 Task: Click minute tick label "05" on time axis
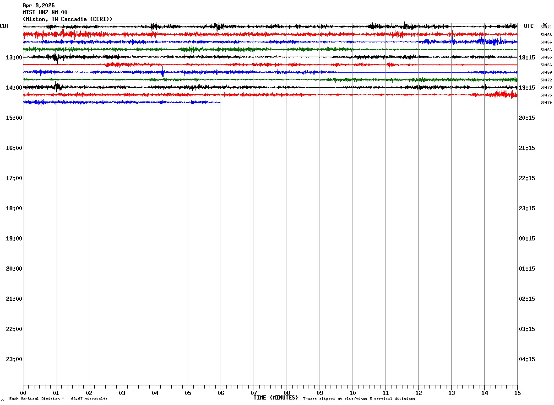(188, 393)
